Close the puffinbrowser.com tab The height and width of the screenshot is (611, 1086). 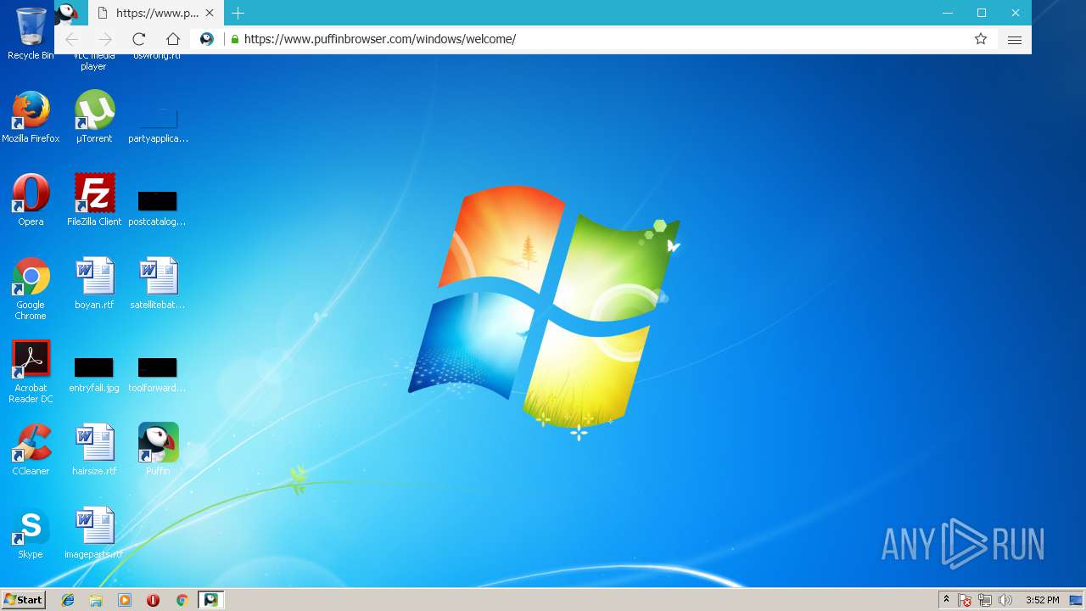point(210,13)
